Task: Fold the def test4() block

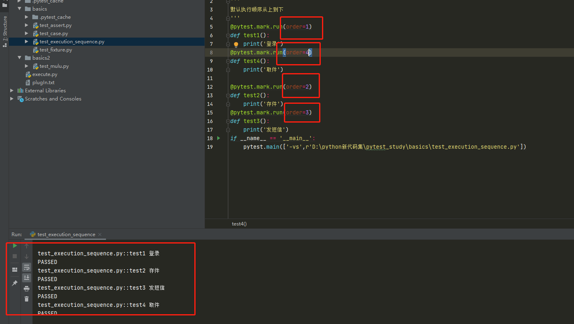Action: click(x=228, y=61)
